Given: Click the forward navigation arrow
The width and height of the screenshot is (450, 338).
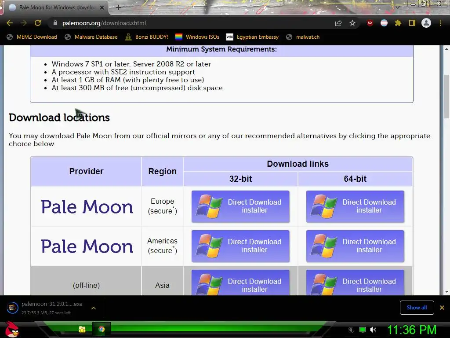Looking at the screenshot, I should coord(24,23).
